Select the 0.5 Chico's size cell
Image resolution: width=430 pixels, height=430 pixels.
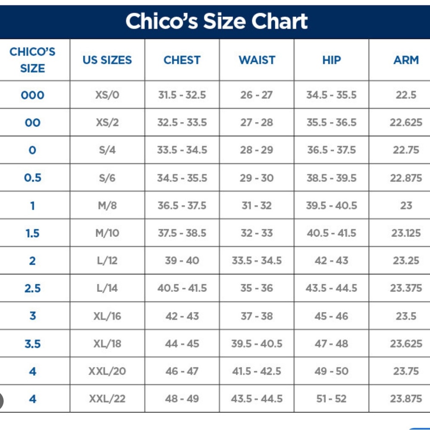click(x=32, y=178)
